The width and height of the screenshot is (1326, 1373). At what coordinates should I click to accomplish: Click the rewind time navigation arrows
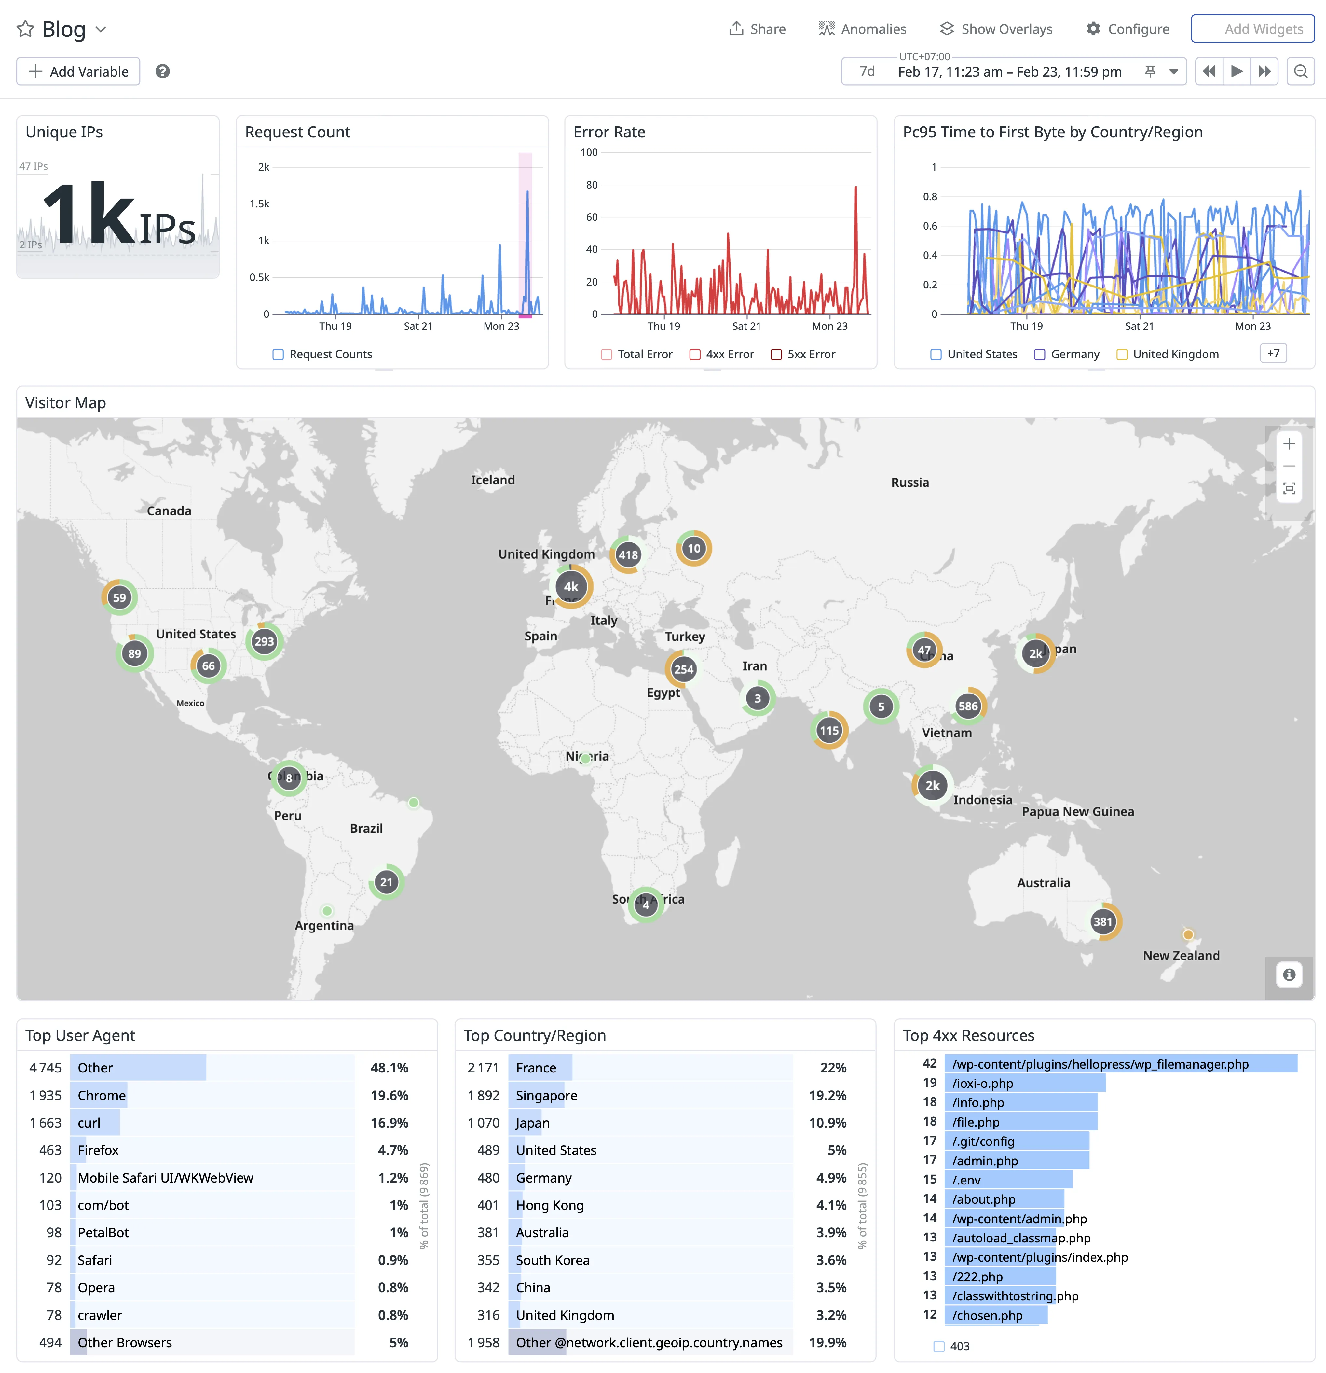(1209, 71)
